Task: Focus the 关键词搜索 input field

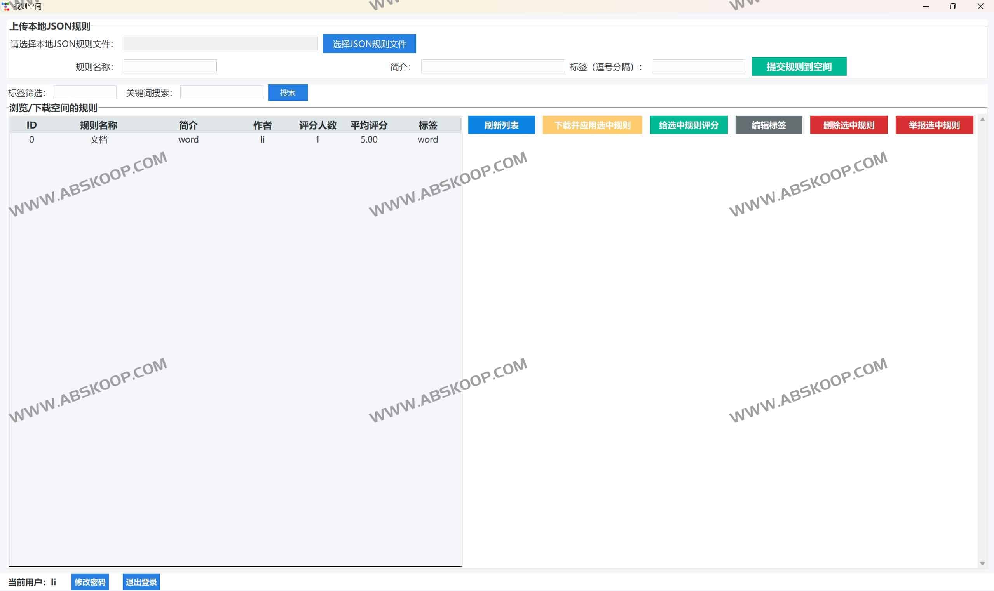Action: coord(221,93)
